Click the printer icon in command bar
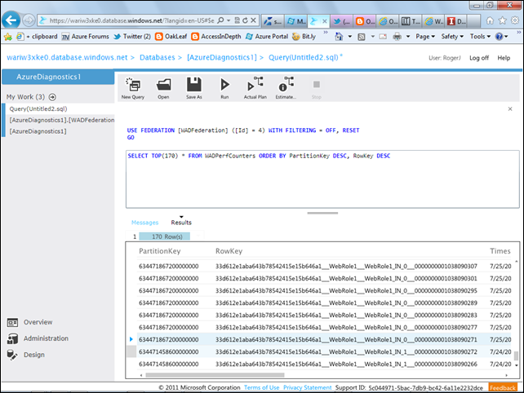The height and width of the screenshot is (393, 524). (x=397, y=37)
